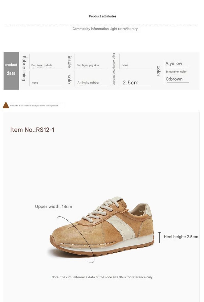Click the brown triangle warning icon
Image resolution: width=204 pixels, height=302 pixels.
coord(6,105)
